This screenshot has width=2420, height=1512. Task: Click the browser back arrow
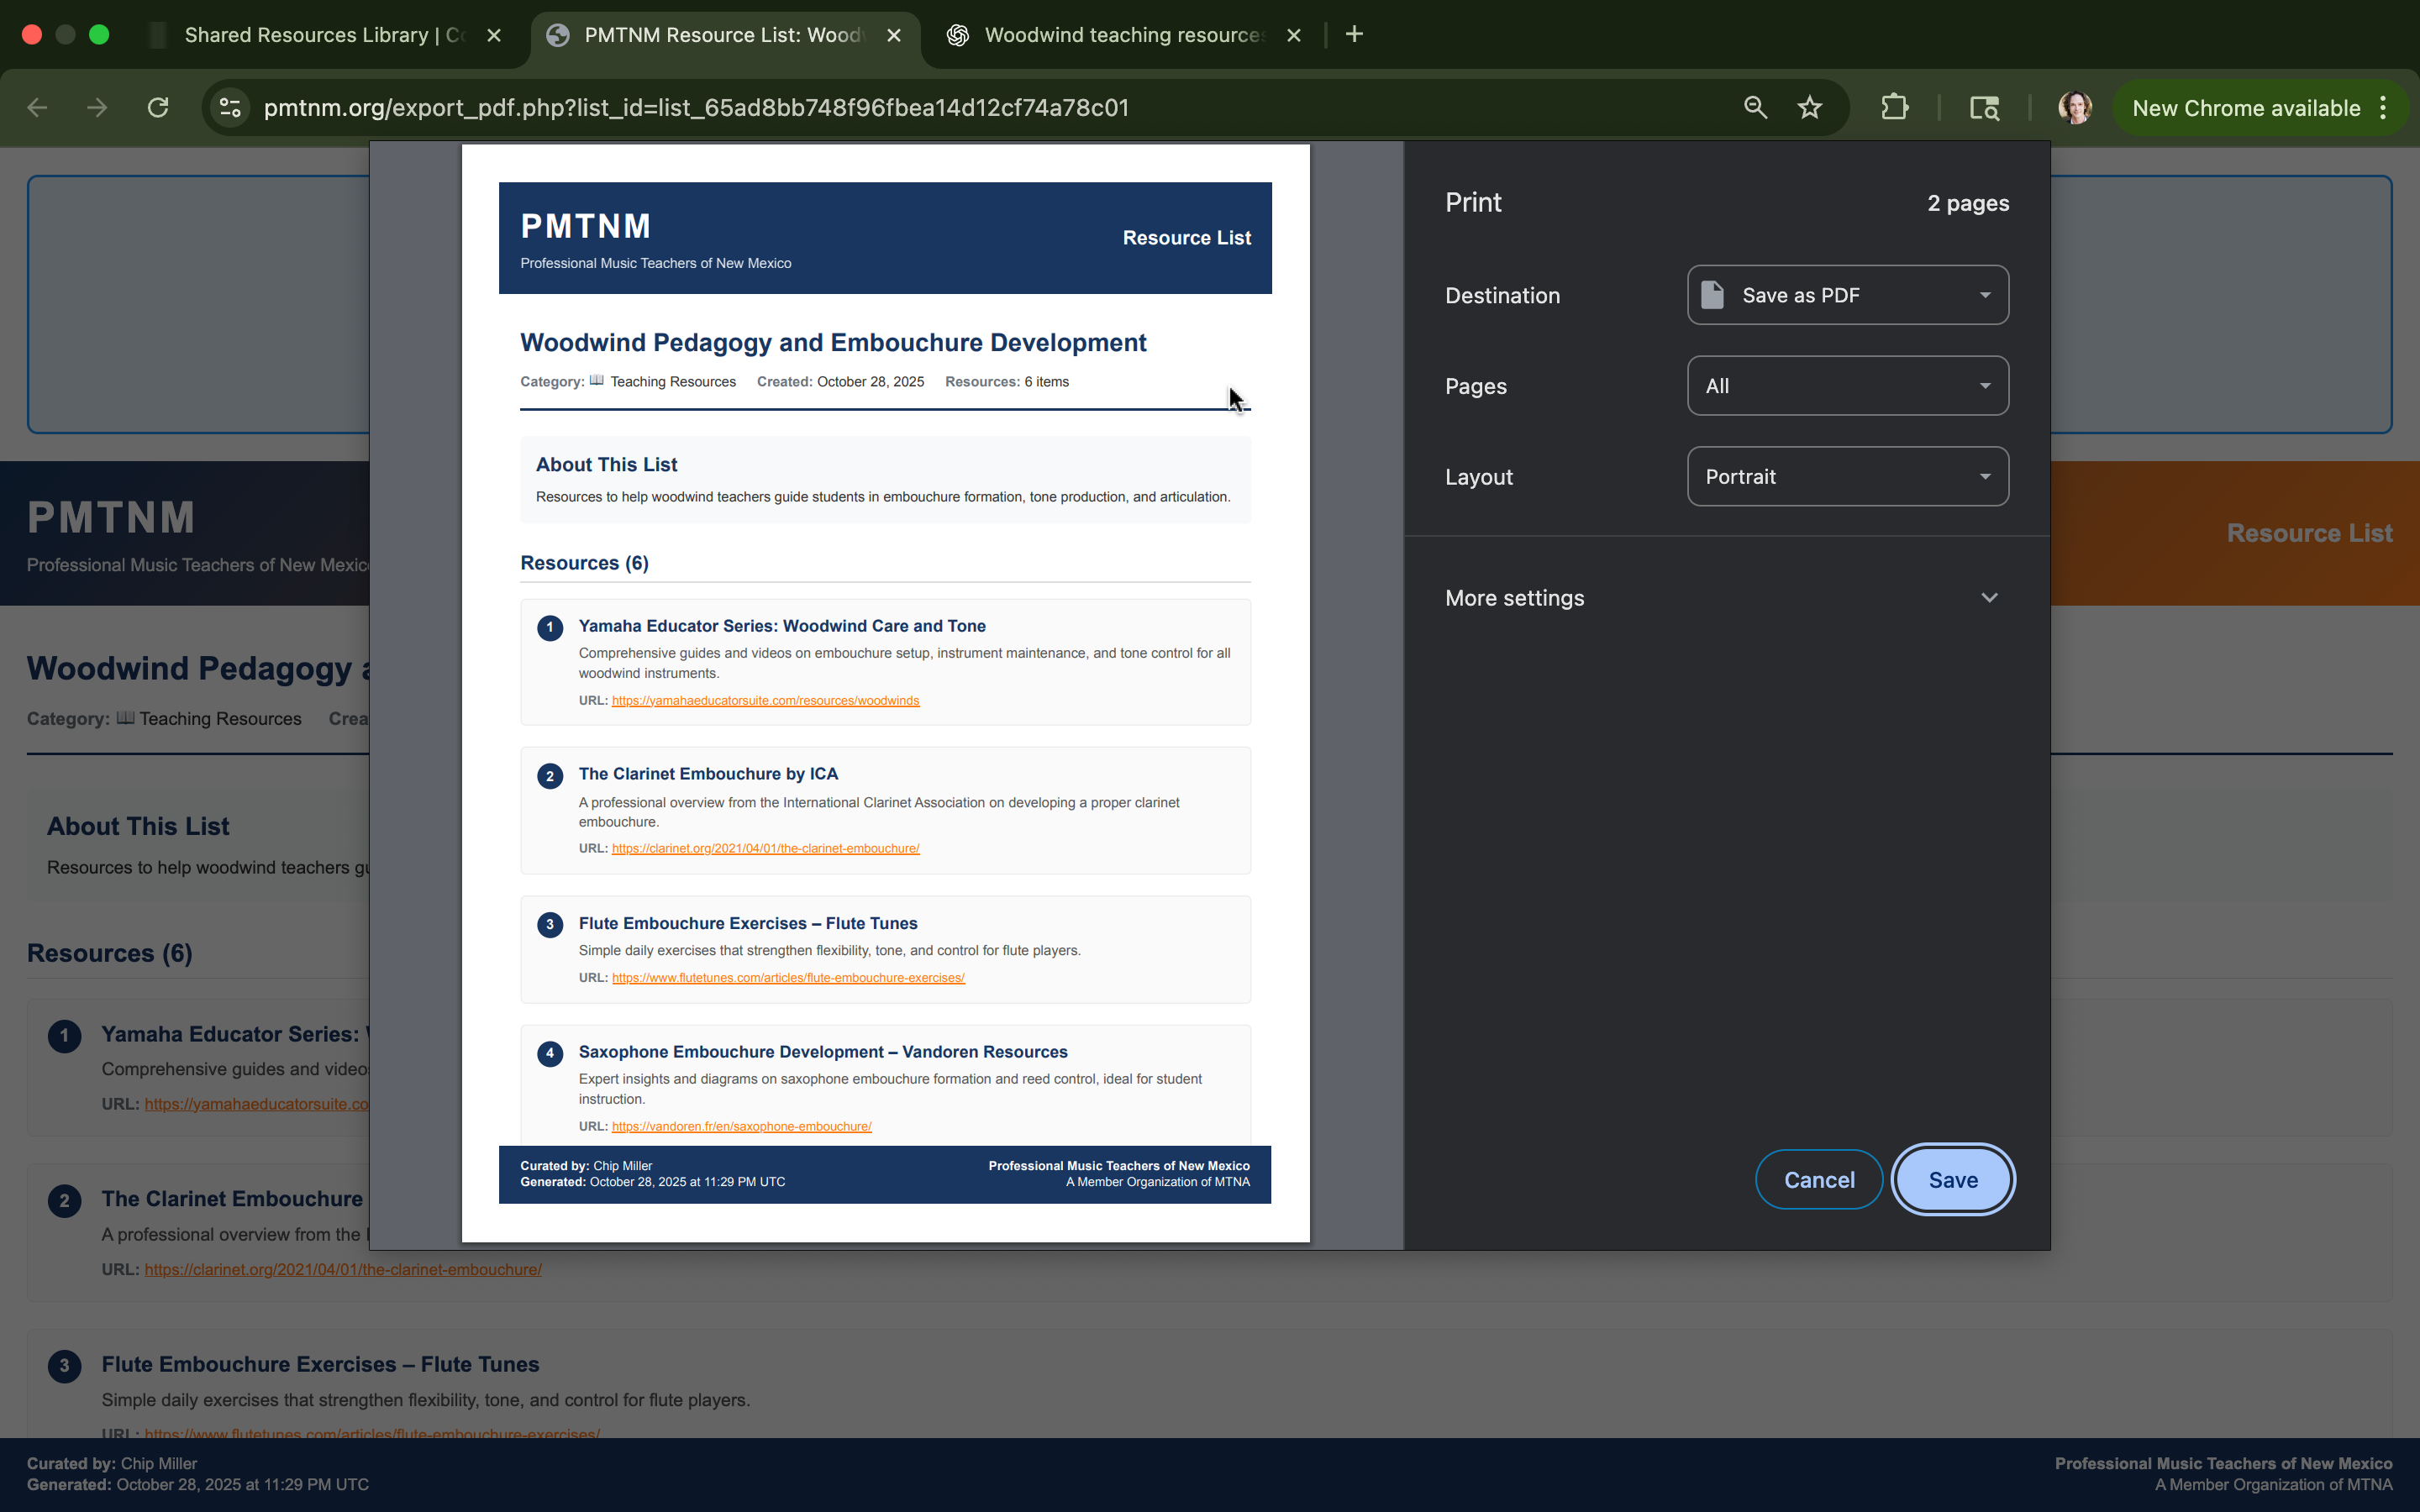click(38, 107)
